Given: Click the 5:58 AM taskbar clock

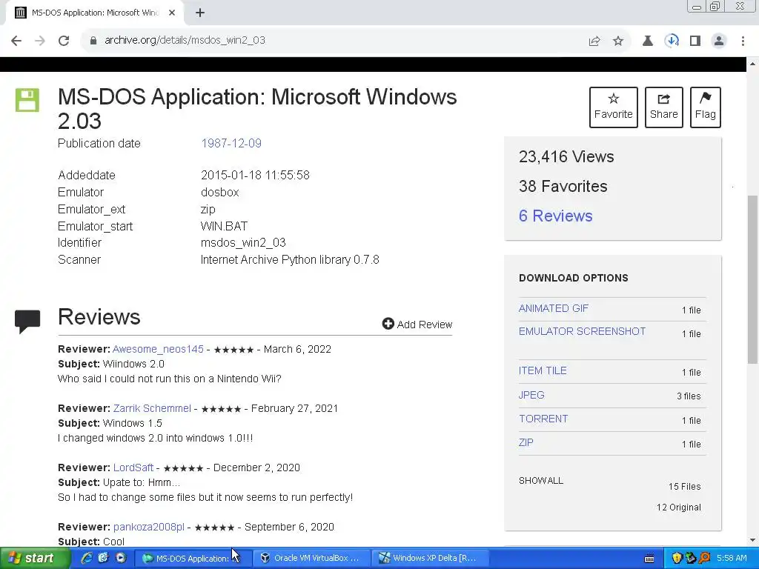Looking at the screenshot, I should pyautogui.click(x=732, y=558).
